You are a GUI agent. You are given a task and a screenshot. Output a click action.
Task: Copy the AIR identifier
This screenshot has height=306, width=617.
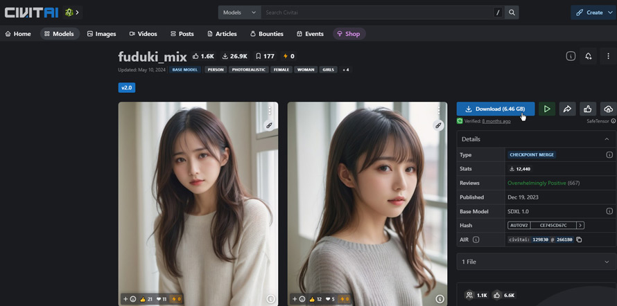(x=579, y=240)
